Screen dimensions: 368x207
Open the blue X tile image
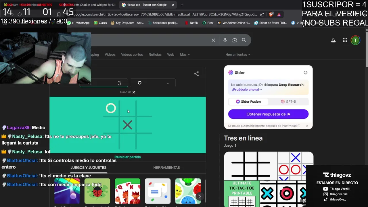tap(267, 193)
